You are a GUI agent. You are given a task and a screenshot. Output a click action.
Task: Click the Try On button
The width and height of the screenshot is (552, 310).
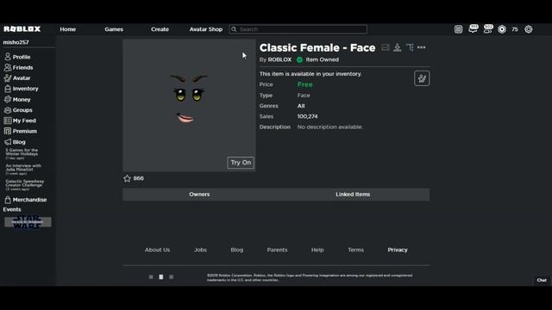(241, 163)
